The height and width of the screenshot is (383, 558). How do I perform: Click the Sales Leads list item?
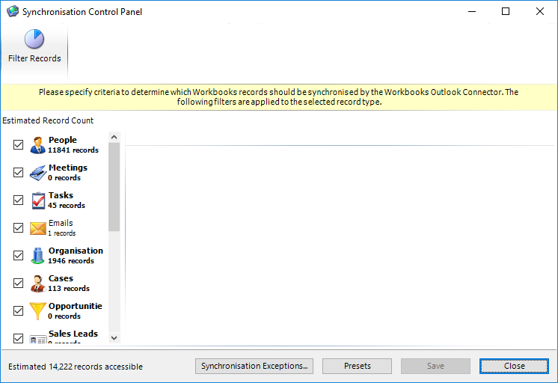coord(73,334)
